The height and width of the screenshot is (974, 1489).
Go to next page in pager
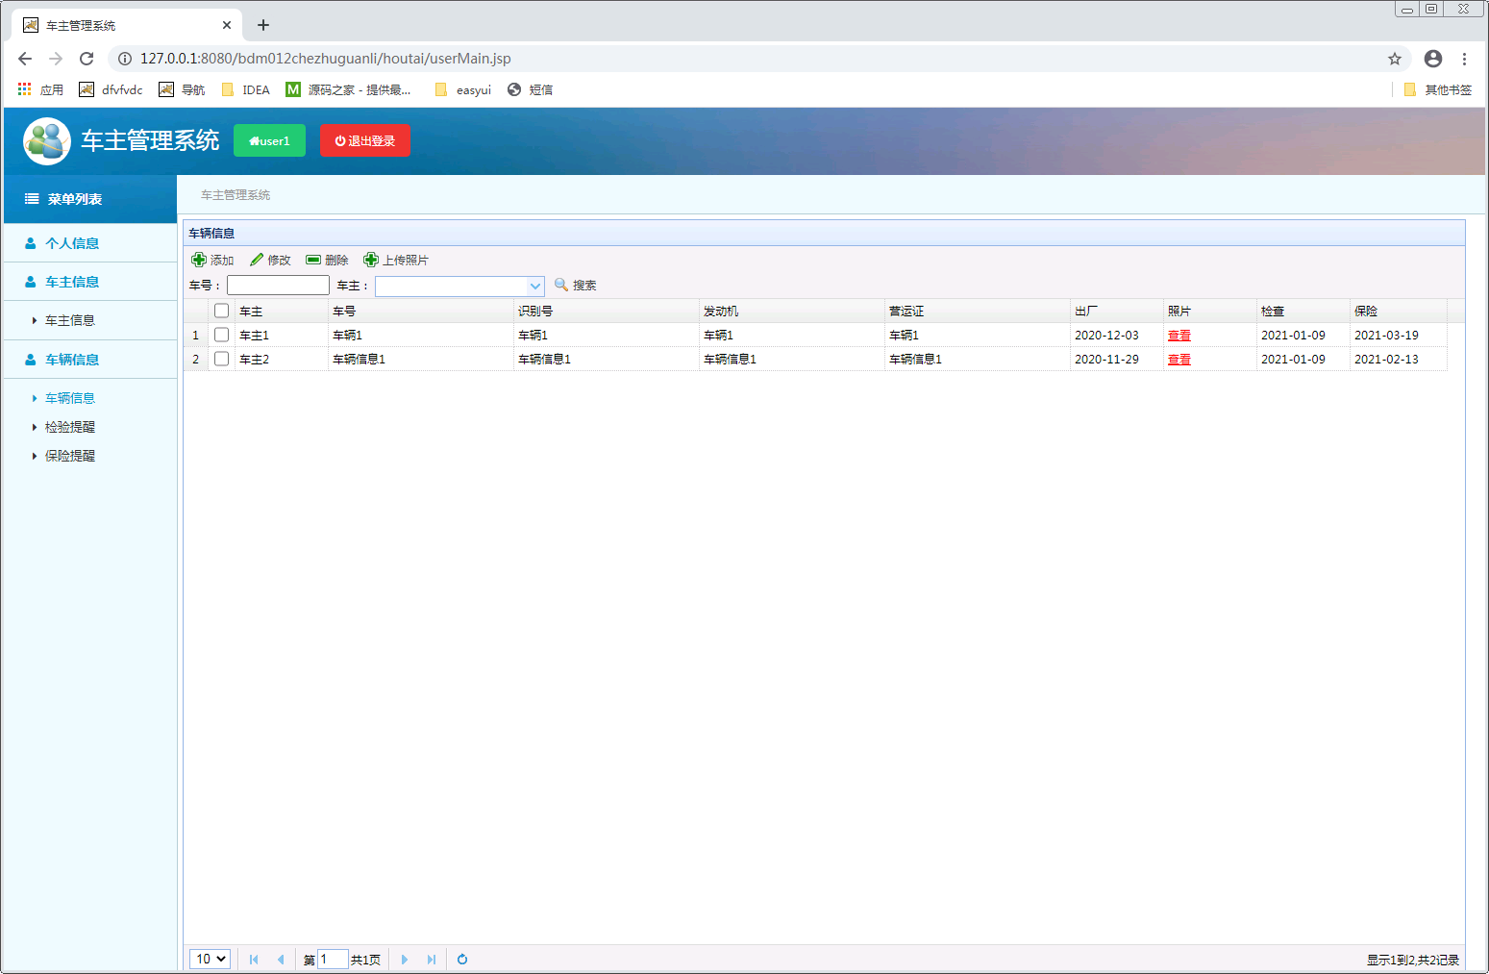[405, 960]
